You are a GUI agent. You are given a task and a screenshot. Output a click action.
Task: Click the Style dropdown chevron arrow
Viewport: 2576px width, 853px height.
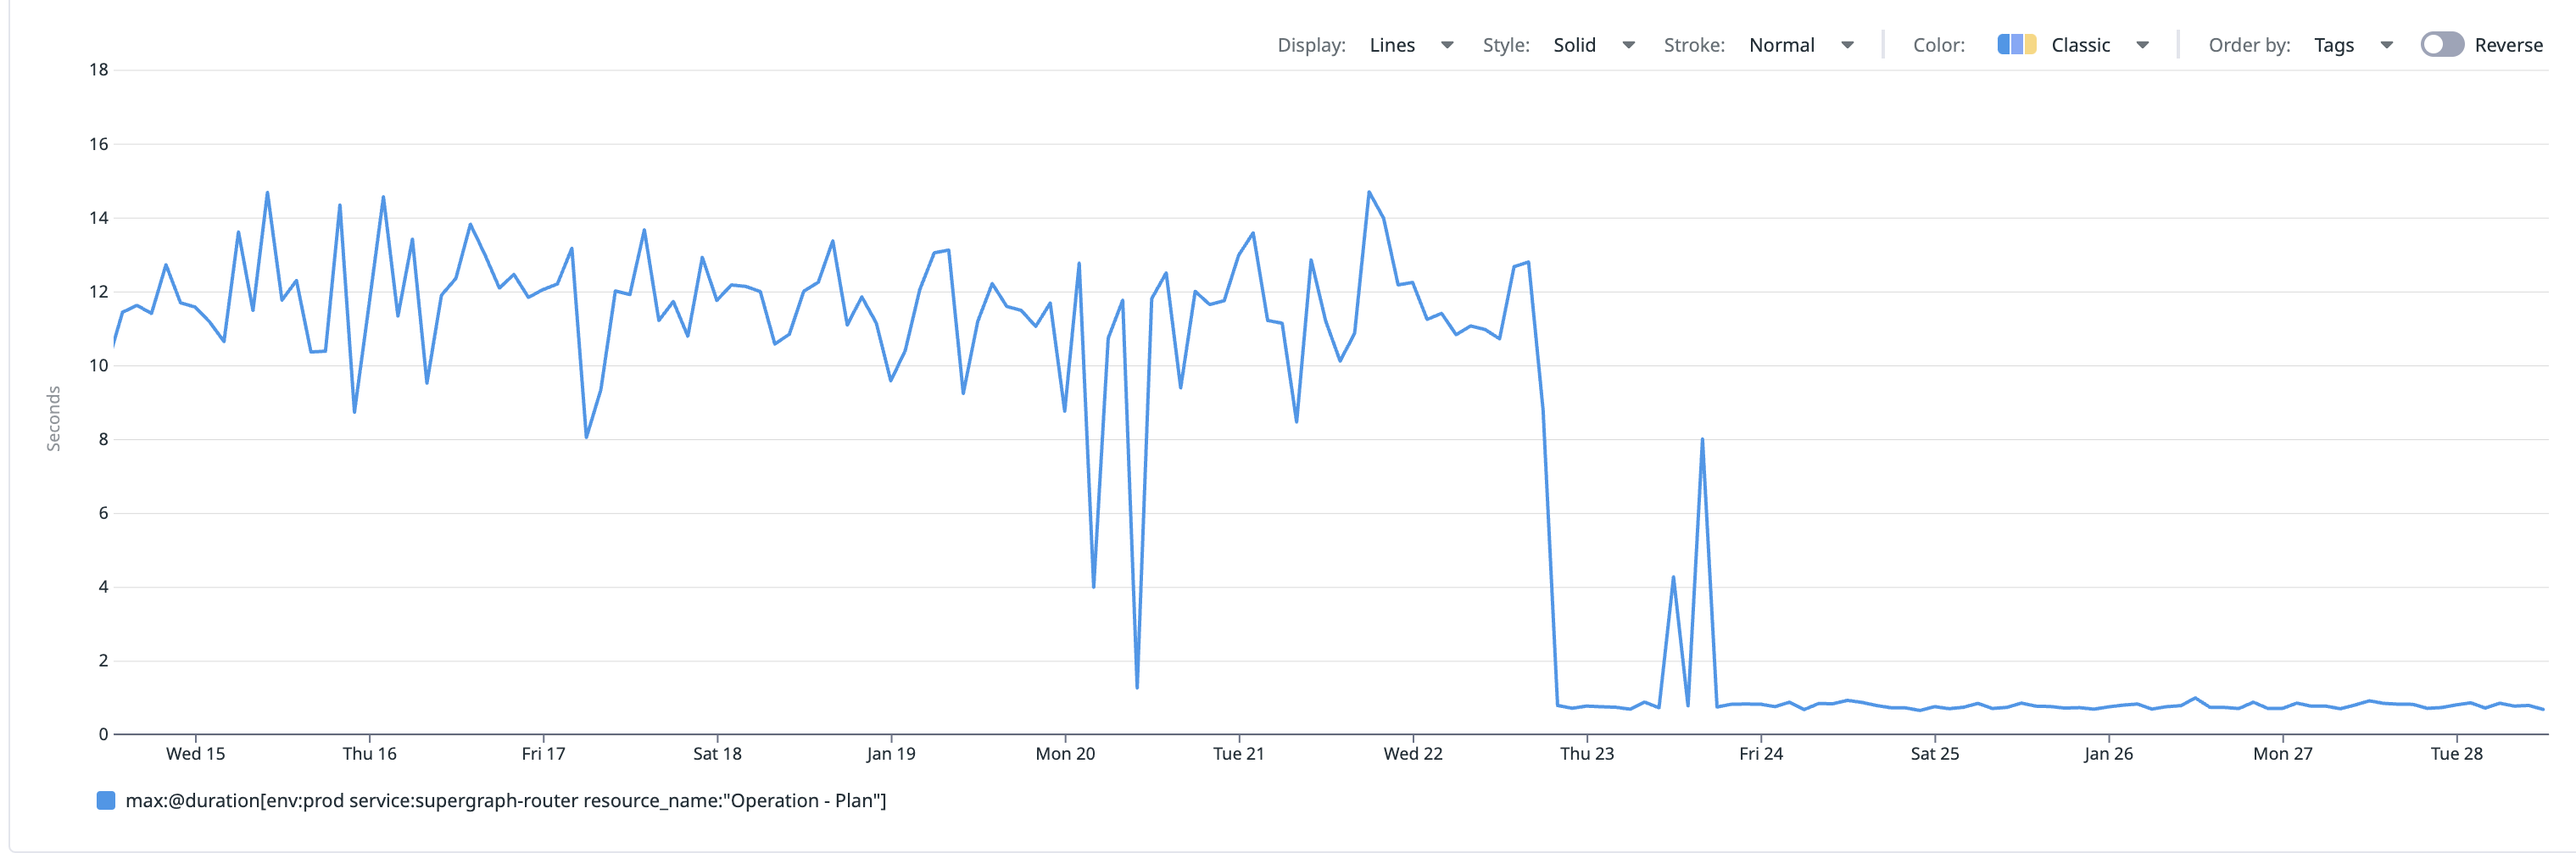click(x=1629, y=45)
